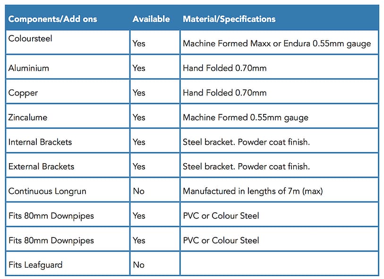Select the Copper component cell

(23, 93)
